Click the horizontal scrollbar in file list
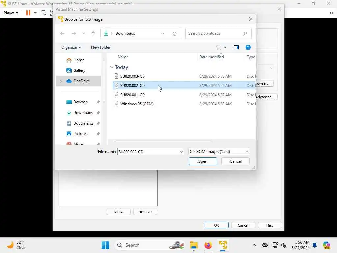The image size is (337, 253). tap(163, 142)
